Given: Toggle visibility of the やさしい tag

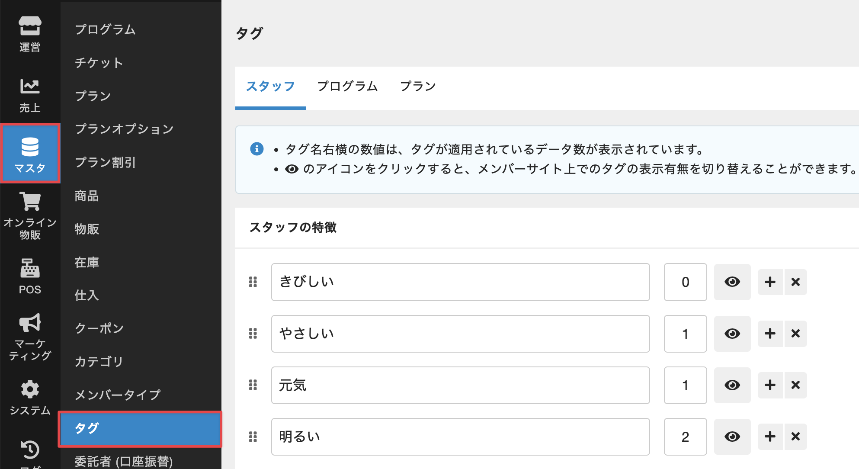Looking at the screenshot, I should point(732,334).
